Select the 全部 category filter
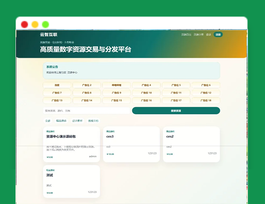The image size is (265, 204). click(48, 121)
